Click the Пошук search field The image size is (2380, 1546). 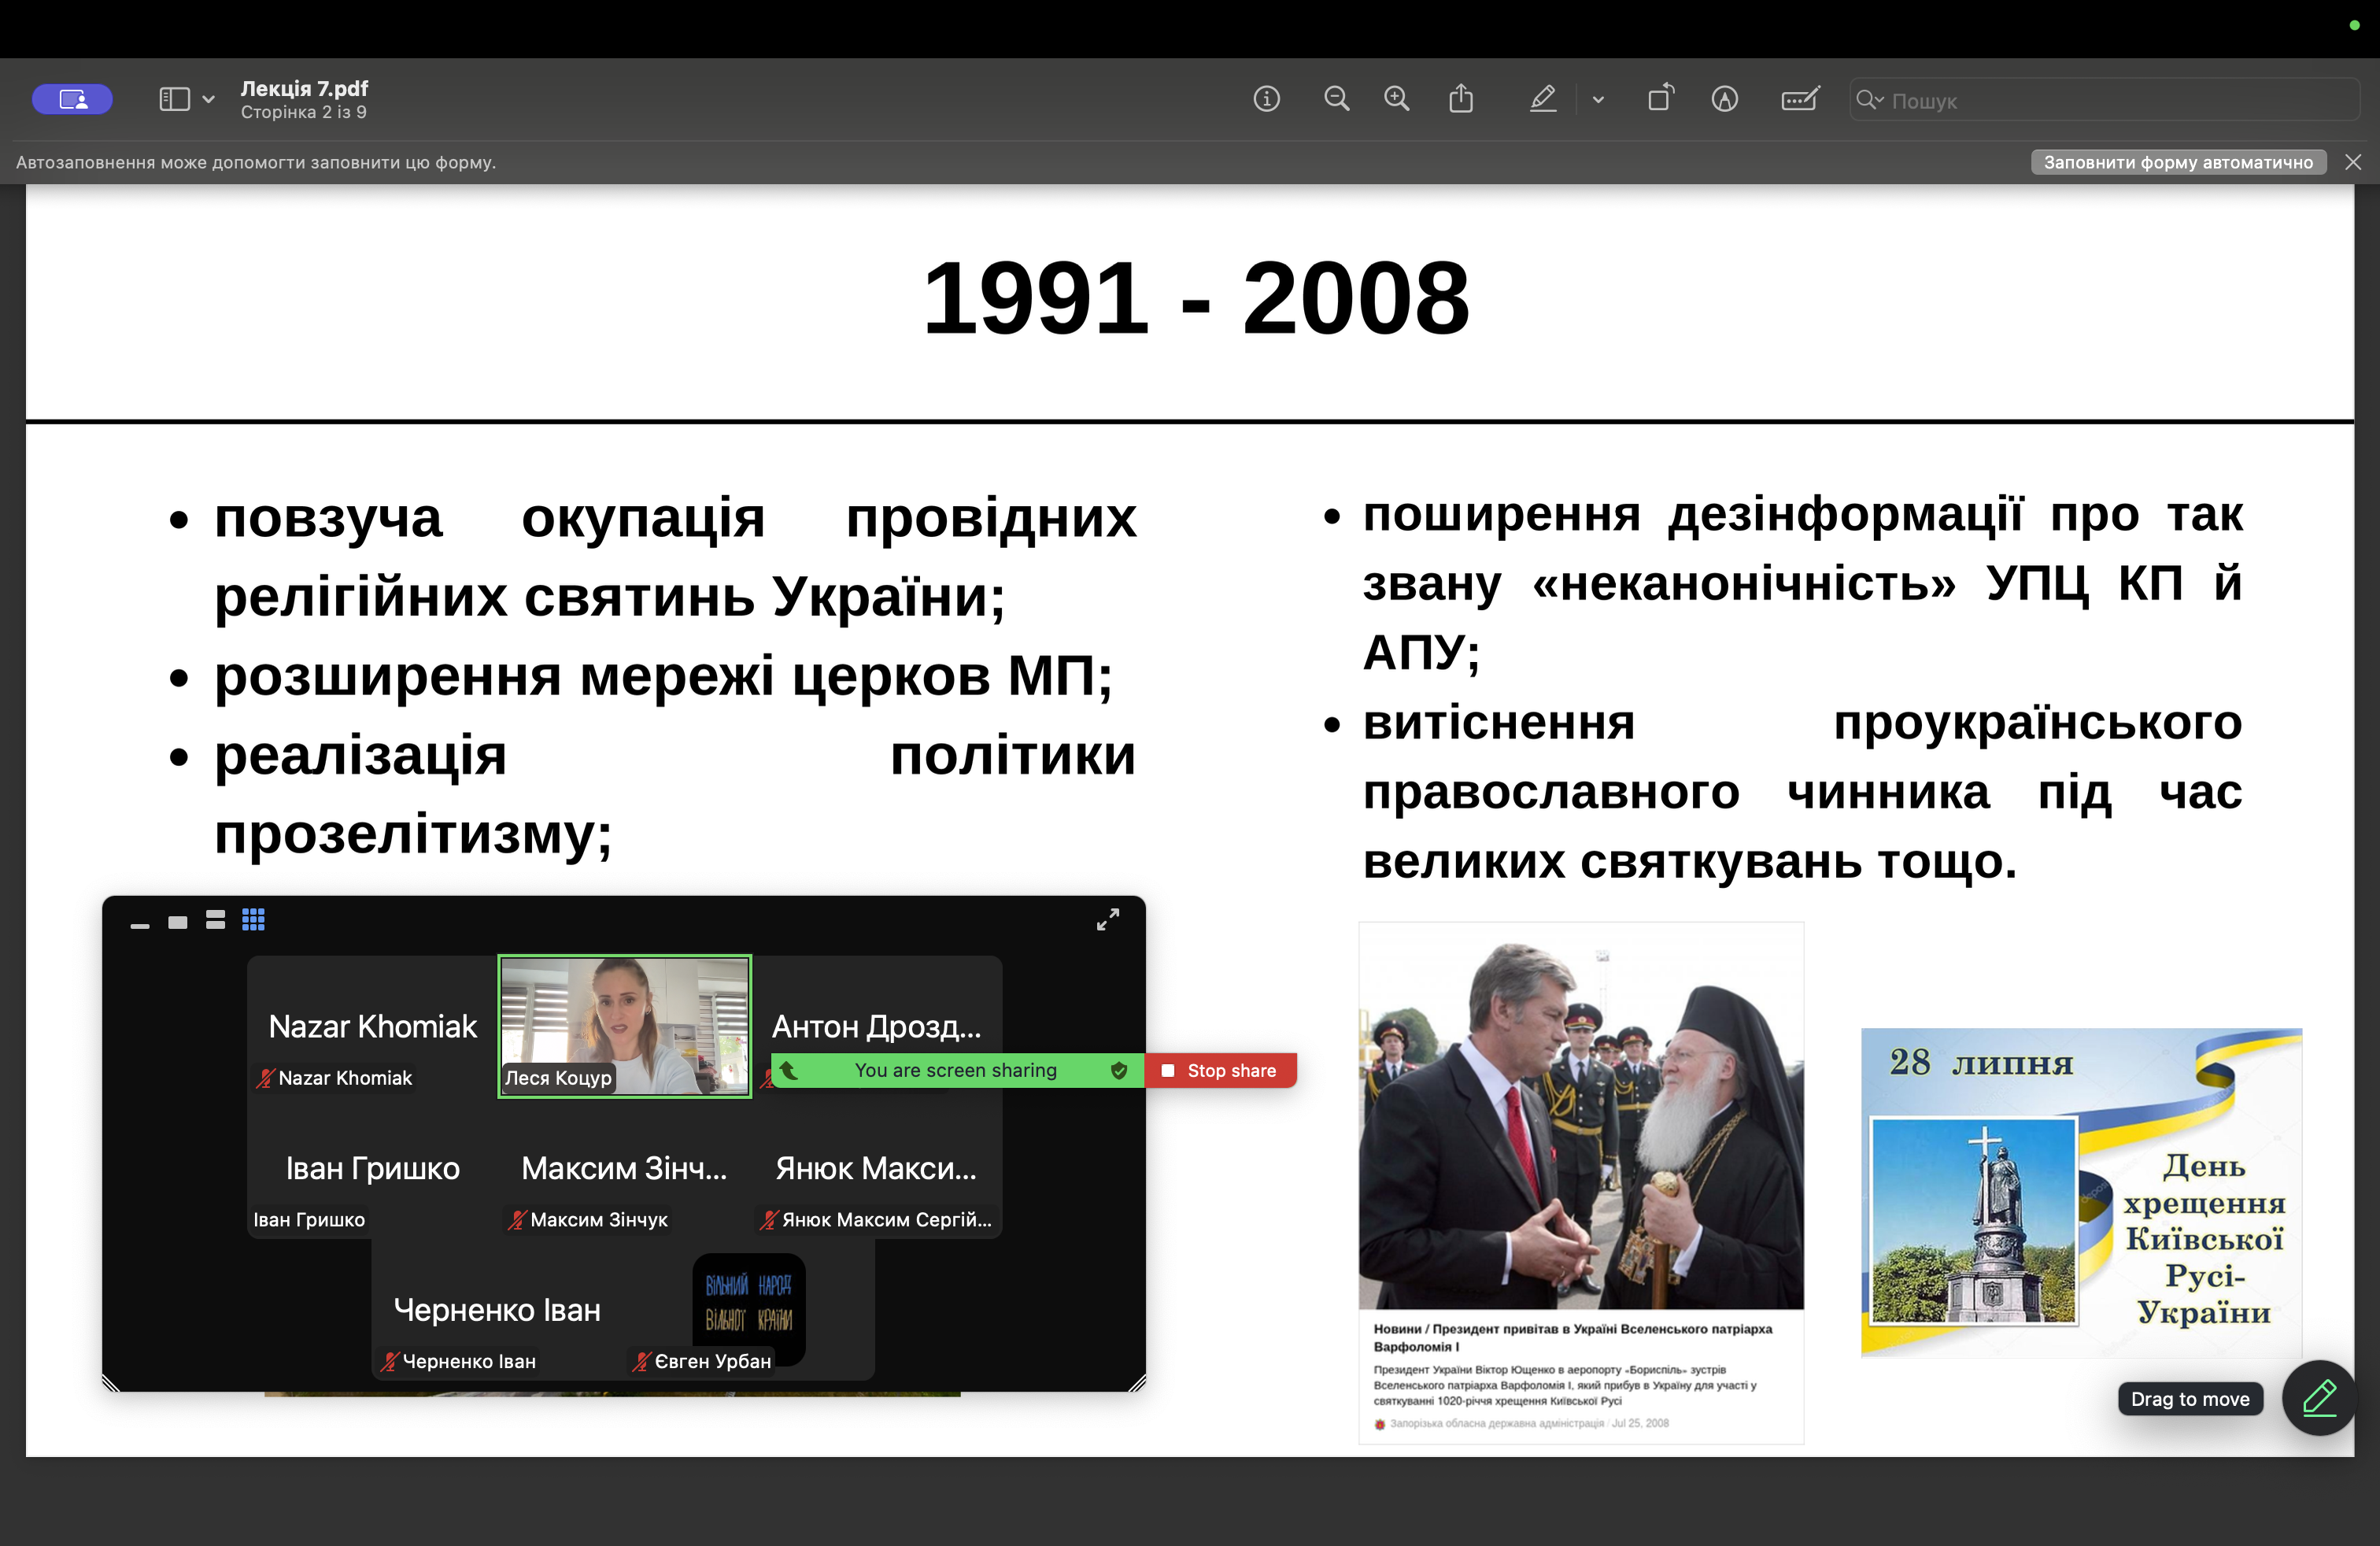tap(2105, 100)
